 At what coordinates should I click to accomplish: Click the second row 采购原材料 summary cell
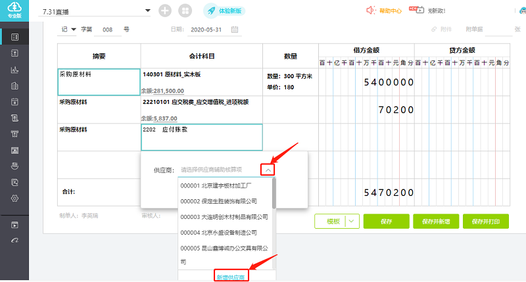click(x=99, y=110)
